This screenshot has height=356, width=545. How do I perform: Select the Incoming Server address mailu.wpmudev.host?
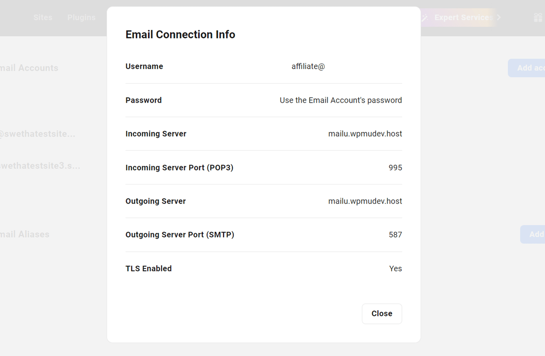365,134
